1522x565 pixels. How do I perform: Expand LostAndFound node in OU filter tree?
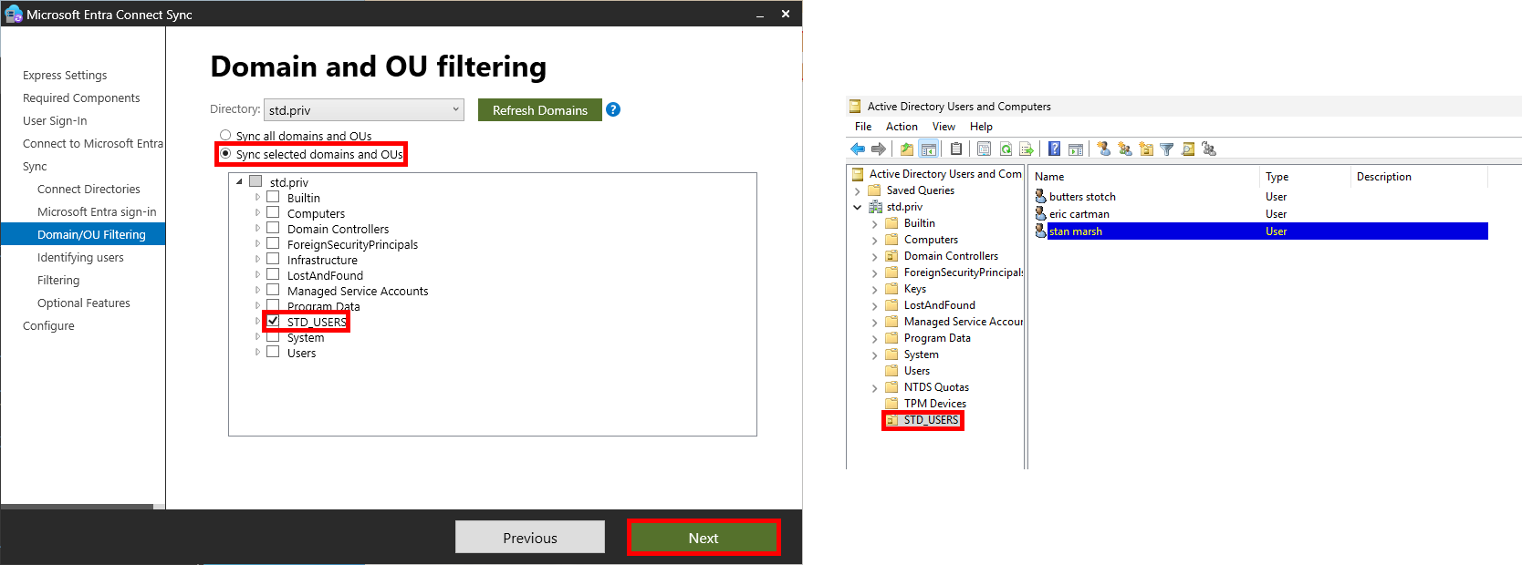pyautogui.click(x=257, y=275)
